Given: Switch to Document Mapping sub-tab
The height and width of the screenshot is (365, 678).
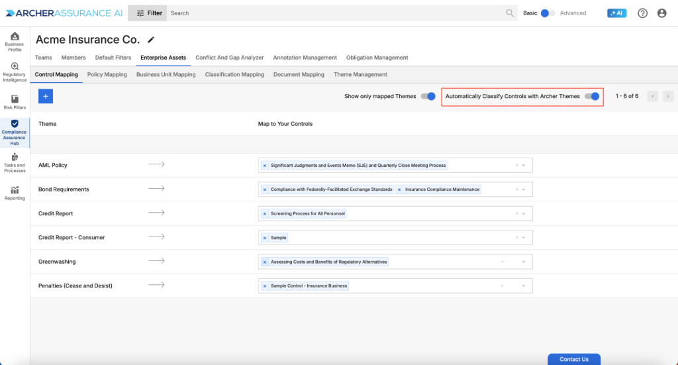Looking at the screenshot, I should [x=299, y=74].
